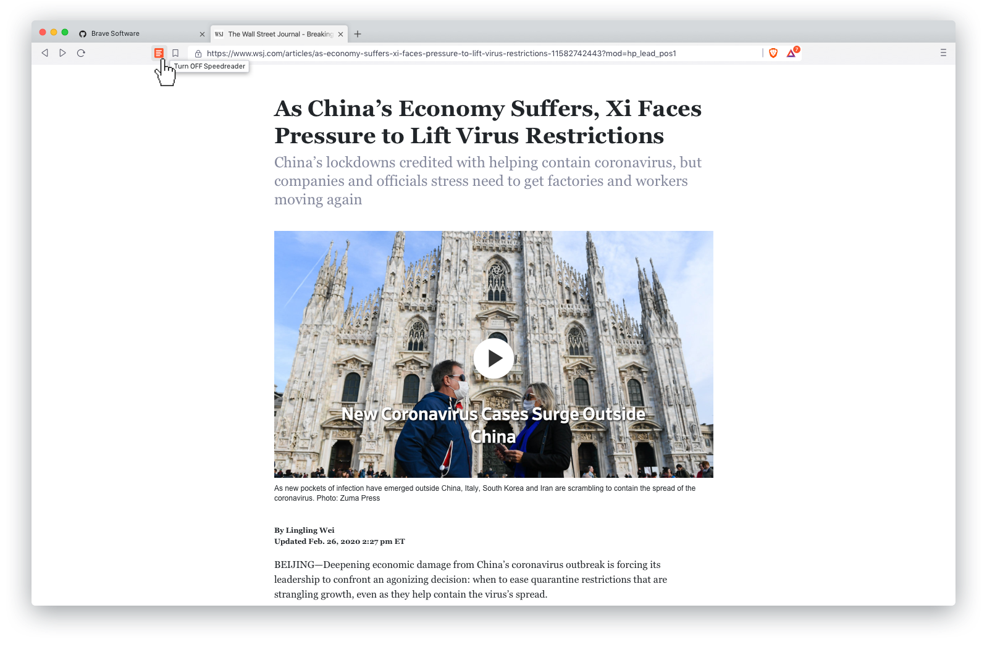
Task: Reload the current page
Action: (81, 53)
